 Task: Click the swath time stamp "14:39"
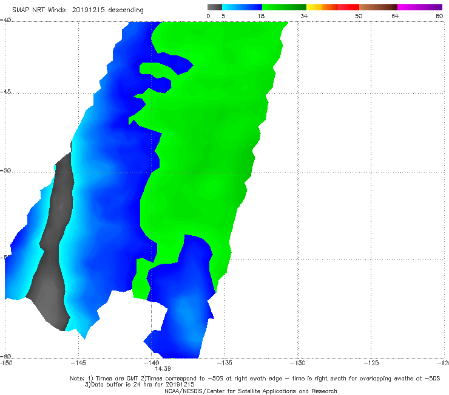point(163,369)
